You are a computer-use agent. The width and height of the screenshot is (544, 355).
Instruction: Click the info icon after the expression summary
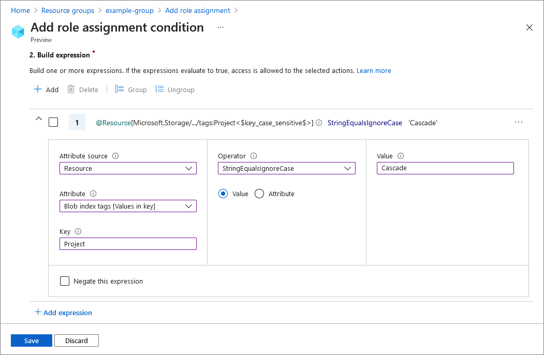(319, 123)
